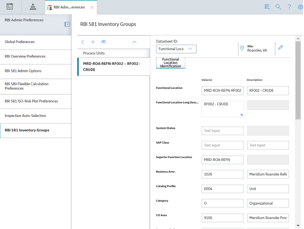Click the Site: Roanoke, VA label

click(x=257, y=48)
